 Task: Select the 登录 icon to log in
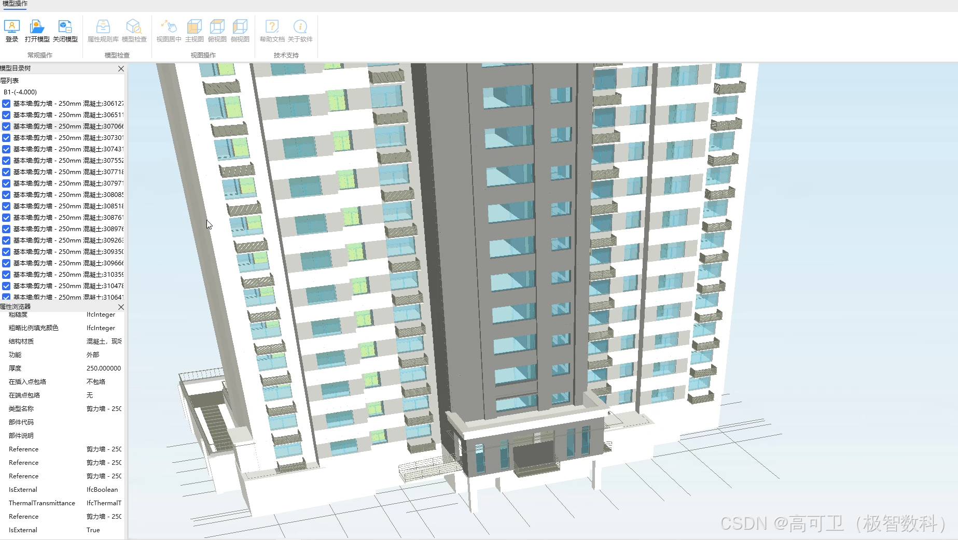click(x=11, y=30)
